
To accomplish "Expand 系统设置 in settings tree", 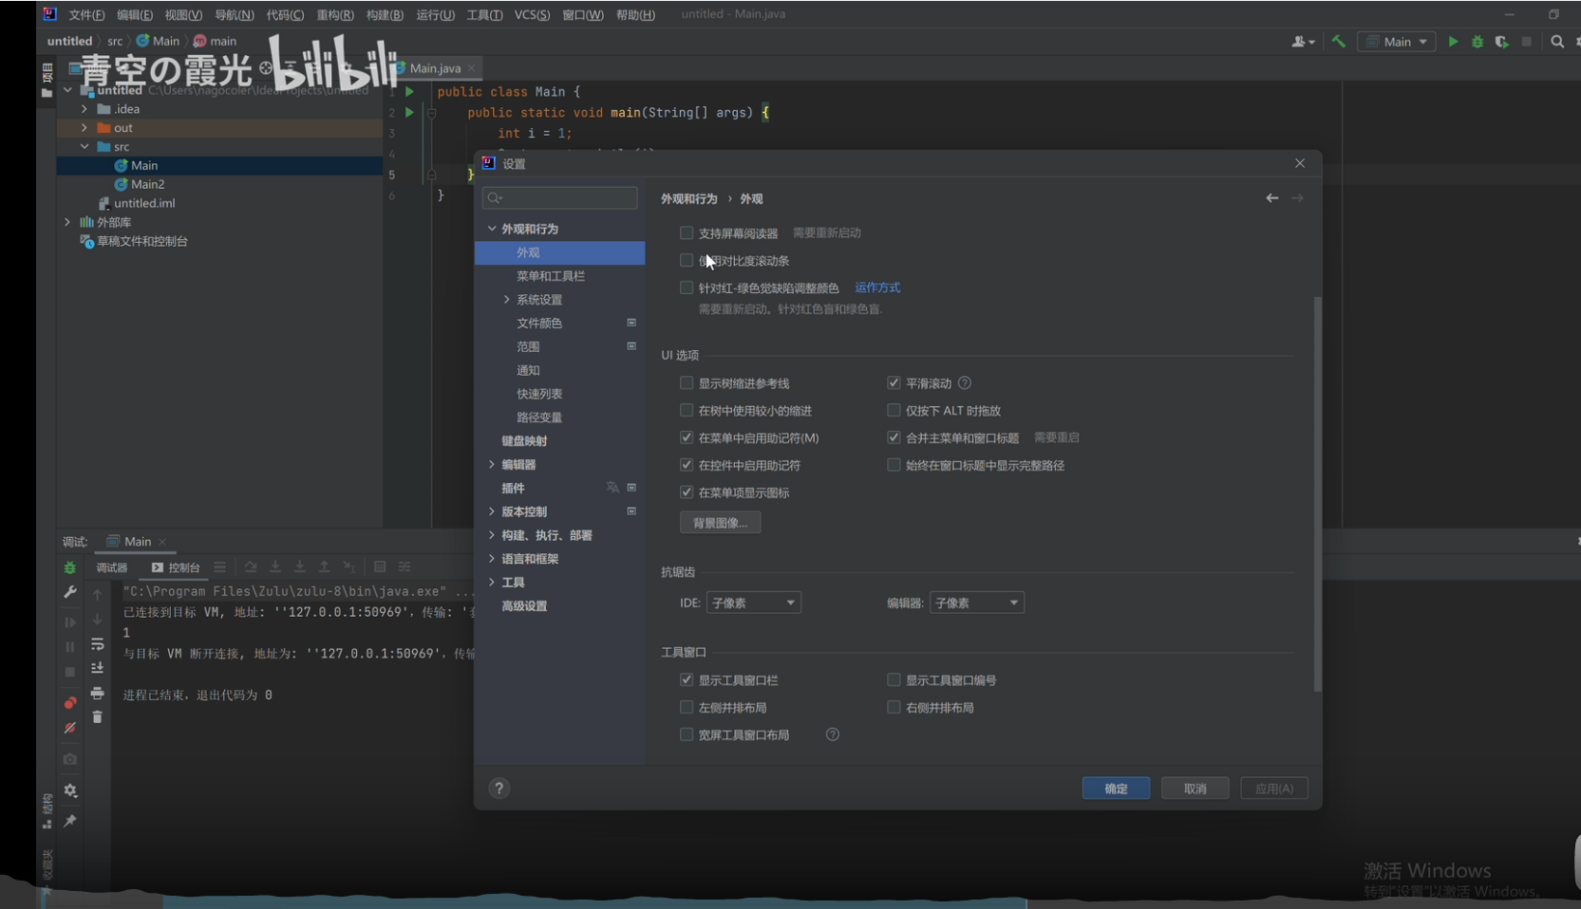I will coord(507,300).
